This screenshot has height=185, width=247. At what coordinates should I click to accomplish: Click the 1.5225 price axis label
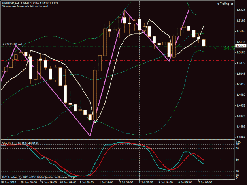(241, 10)
